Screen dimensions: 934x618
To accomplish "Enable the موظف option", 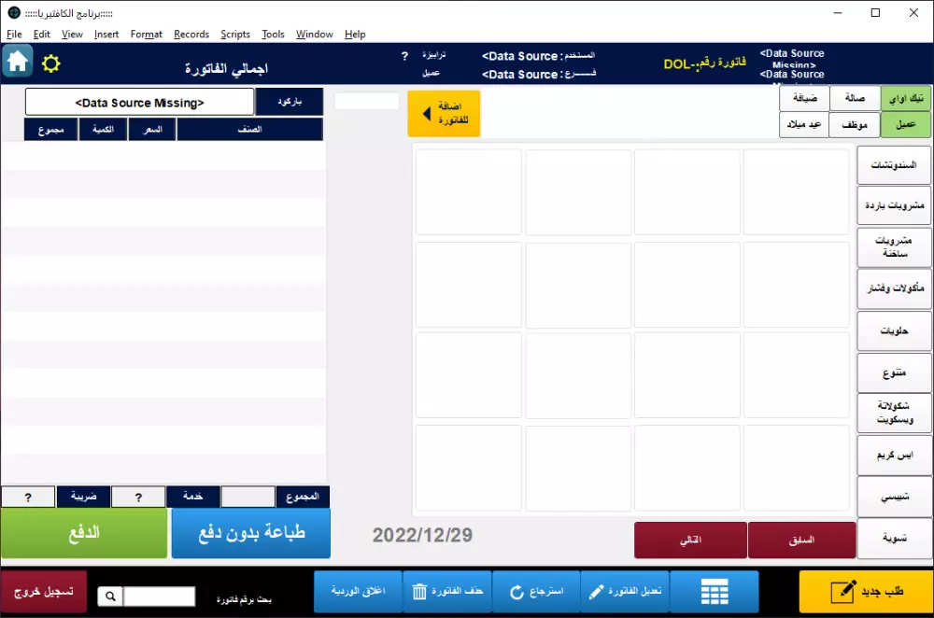I will [855, 124].
